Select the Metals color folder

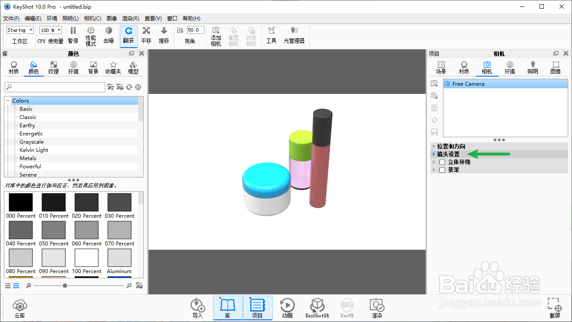pos(28,158)
